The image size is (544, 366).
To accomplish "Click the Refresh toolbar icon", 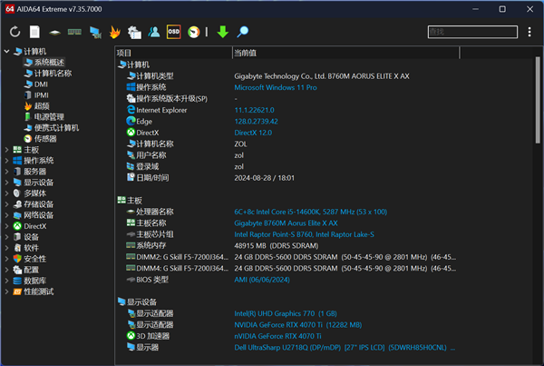I will (x=15, y=32).
